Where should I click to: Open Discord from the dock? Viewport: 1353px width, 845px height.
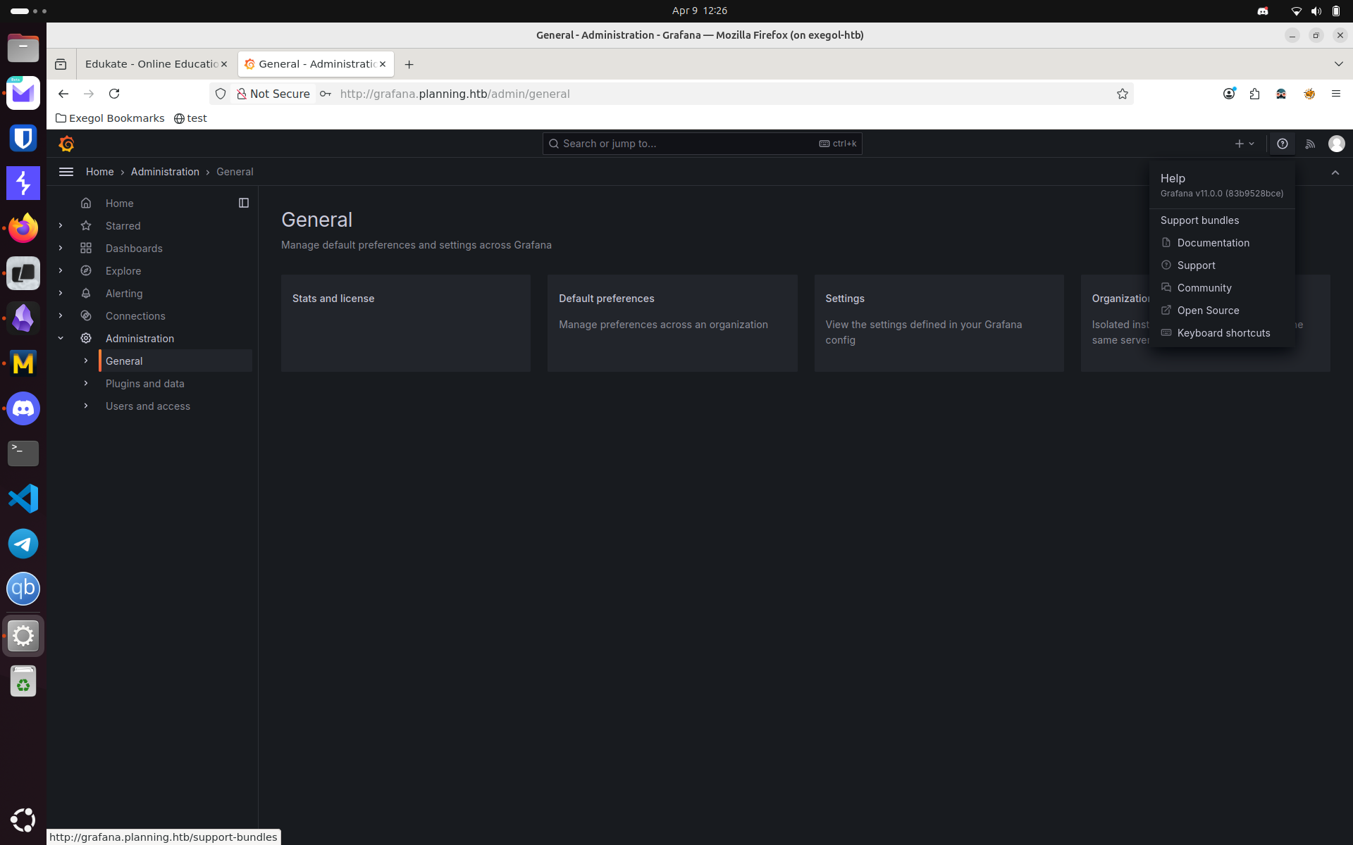pos(23,408)
